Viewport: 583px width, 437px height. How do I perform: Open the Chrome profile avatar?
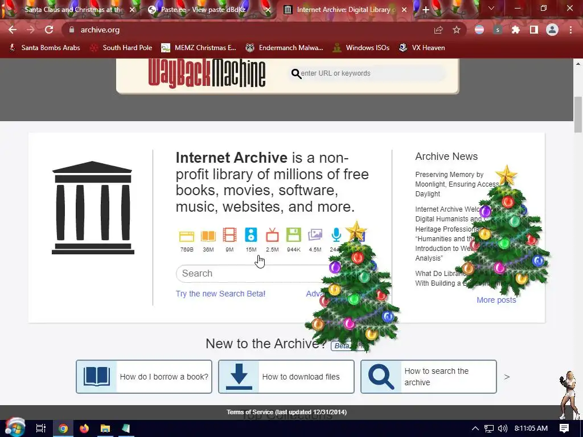coord(552,30)
